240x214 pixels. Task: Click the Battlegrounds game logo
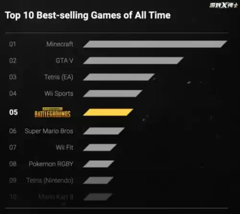(x=52, y=113)
